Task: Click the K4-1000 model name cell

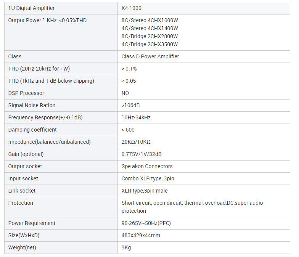Action: coord(132,8)
